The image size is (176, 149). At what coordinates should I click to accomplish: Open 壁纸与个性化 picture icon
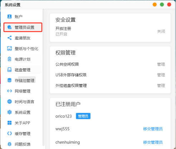[10, 48]
